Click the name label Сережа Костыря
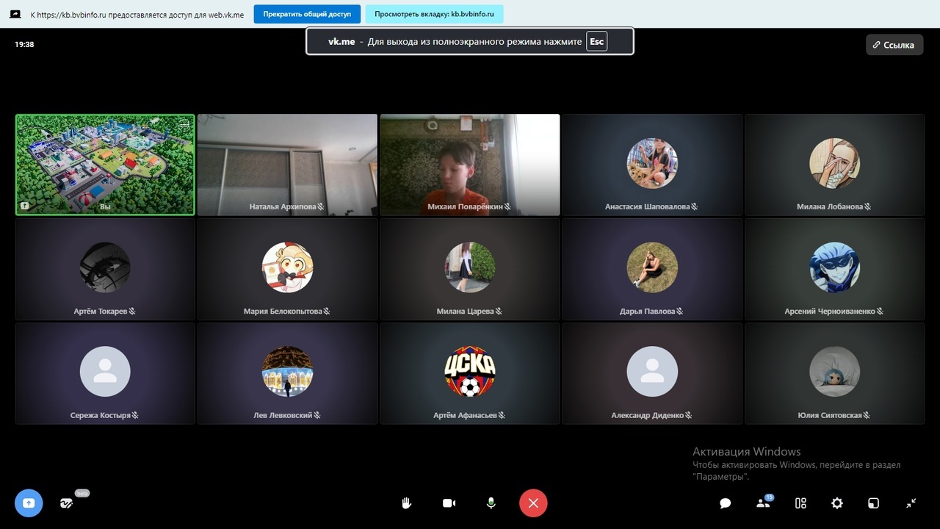The image size is (940, 529). point(100,416)
